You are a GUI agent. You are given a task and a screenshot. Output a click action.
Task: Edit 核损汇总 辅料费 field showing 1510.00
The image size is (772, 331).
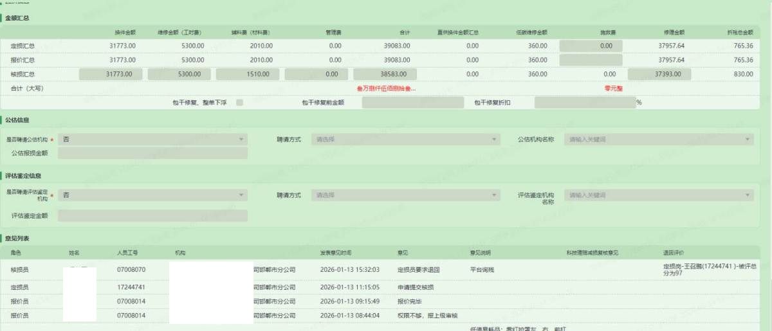coord(246,74)
